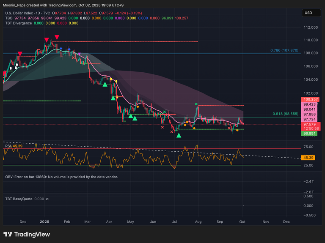This screenshot has height=243, width=325.
Task: Click the orange 45.39 RSI value tag
Action: pyautogui.click(x=308, y=158)
